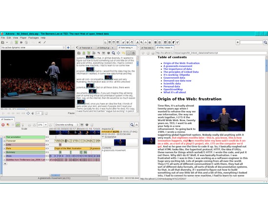268x215 pixels.
Task: Click the red target icon in Timeline toolbar
Action: tap(3, 125)
